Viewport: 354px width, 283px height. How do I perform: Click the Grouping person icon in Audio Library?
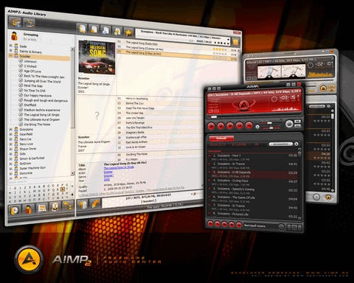coord(14,36)
